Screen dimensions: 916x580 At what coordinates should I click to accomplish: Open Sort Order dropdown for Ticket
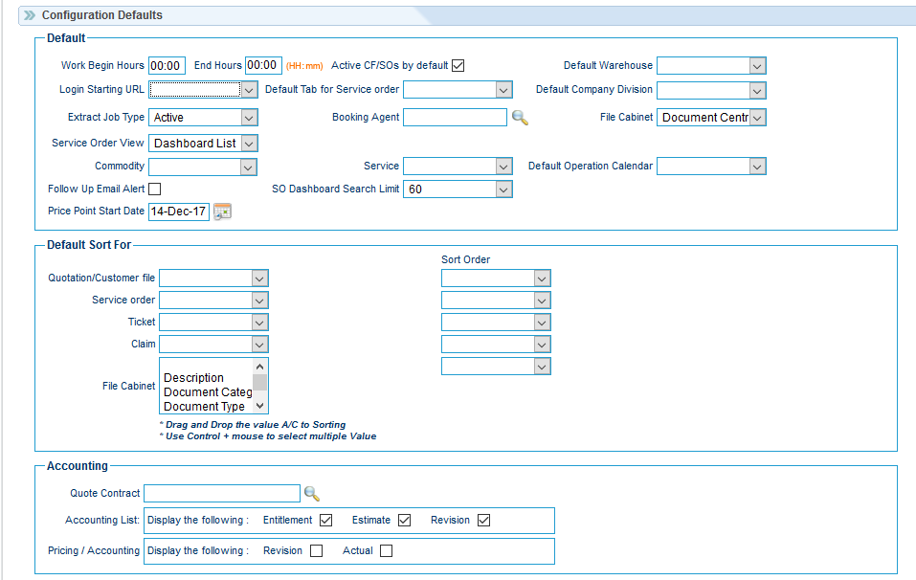click(x=496, y=323)
